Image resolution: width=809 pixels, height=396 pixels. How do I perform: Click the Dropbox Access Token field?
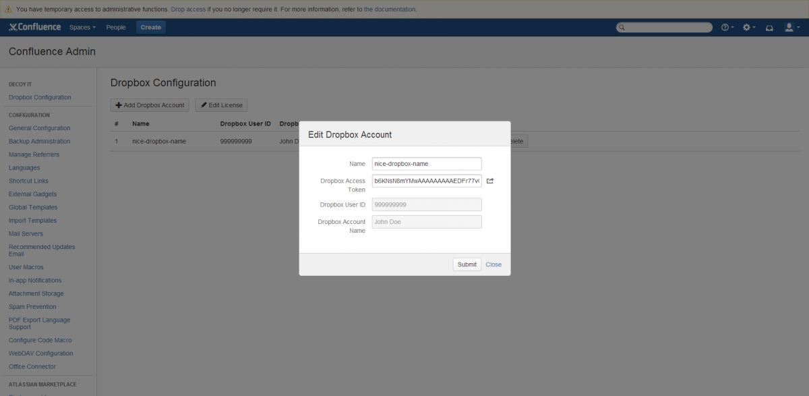point(427,181)
